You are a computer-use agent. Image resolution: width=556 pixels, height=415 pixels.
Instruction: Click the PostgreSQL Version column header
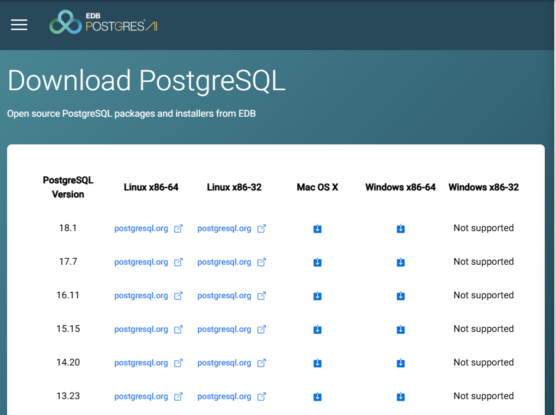pos(68,187)
